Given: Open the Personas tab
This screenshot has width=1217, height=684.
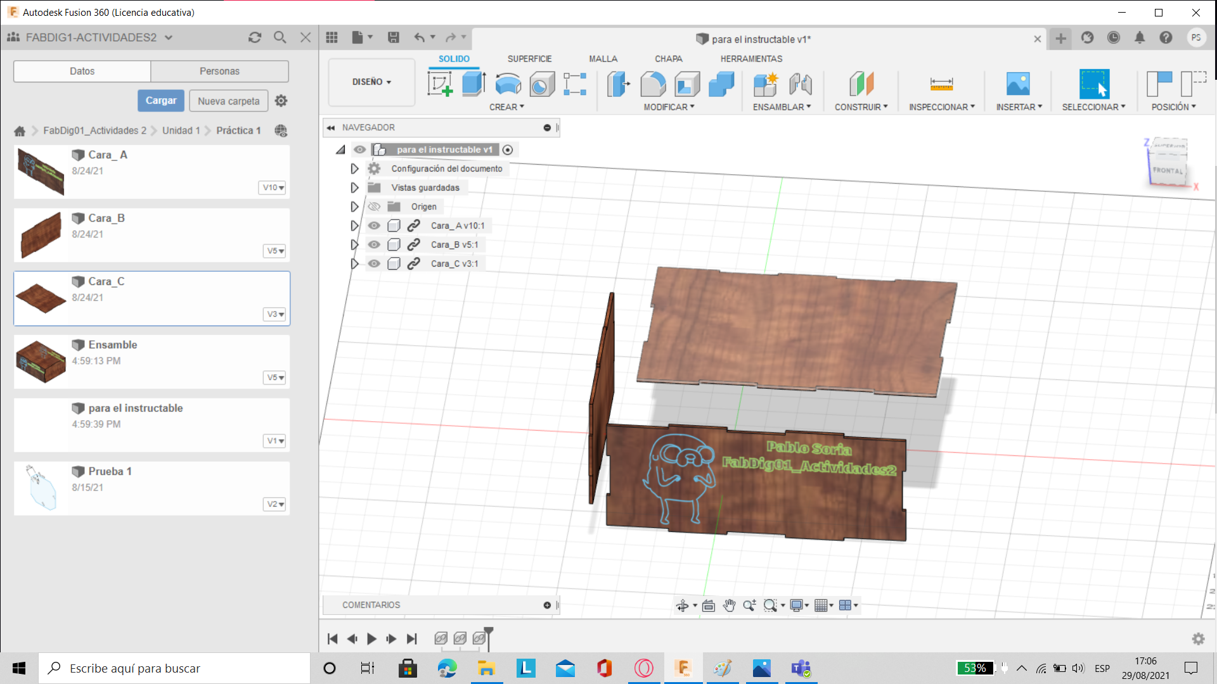Looking at the screenshot, I should pos(219,71).
